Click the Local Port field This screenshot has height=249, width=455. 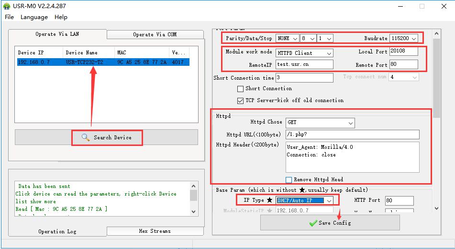[404, 51]
